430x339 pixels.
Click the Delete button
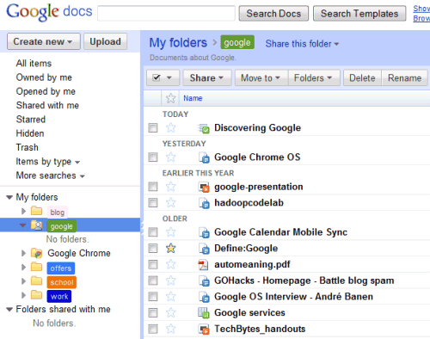point(362,78)
